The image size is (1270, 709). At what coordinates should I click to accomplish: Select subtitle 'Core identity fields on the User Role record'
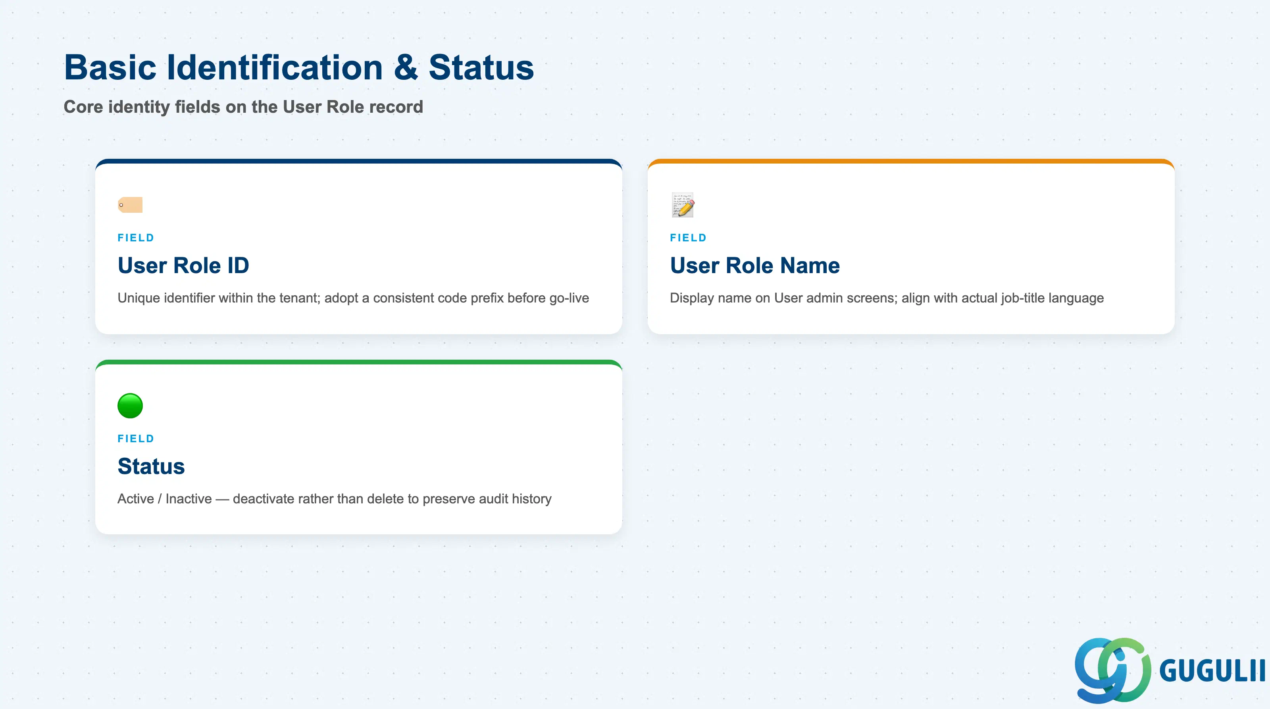(244, 107)
